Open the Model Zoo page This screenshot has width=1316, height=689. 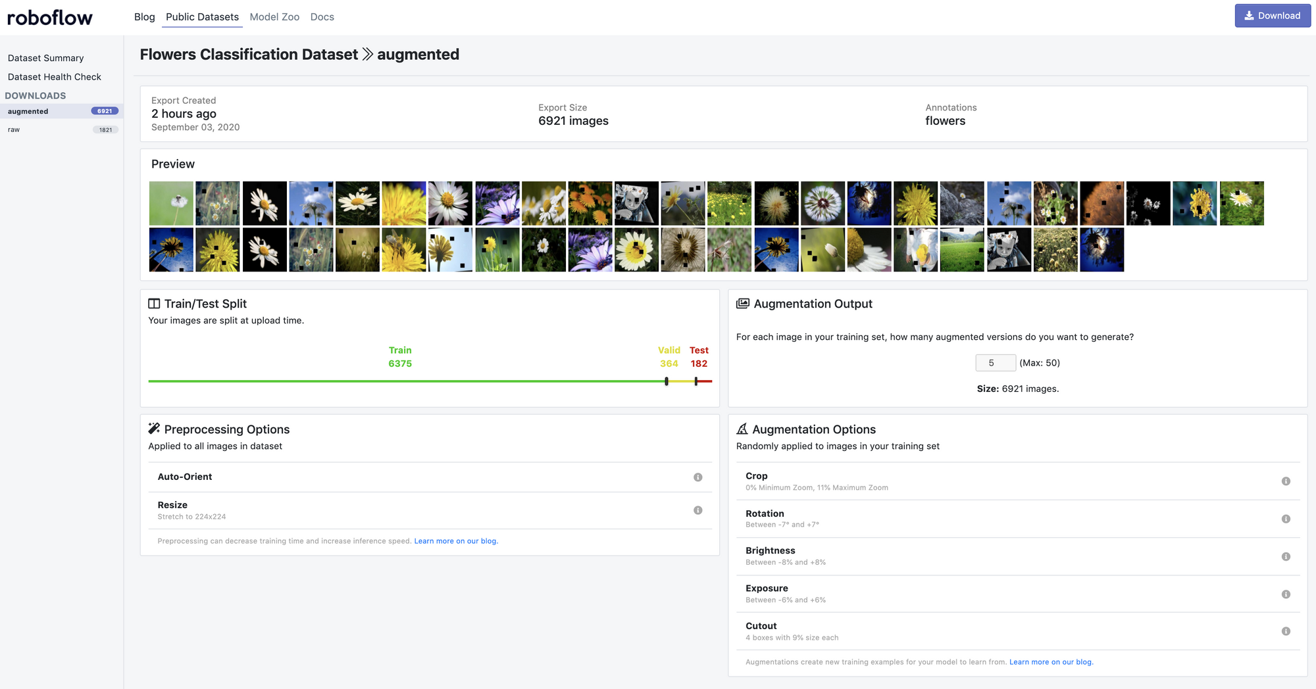[274, 17]
